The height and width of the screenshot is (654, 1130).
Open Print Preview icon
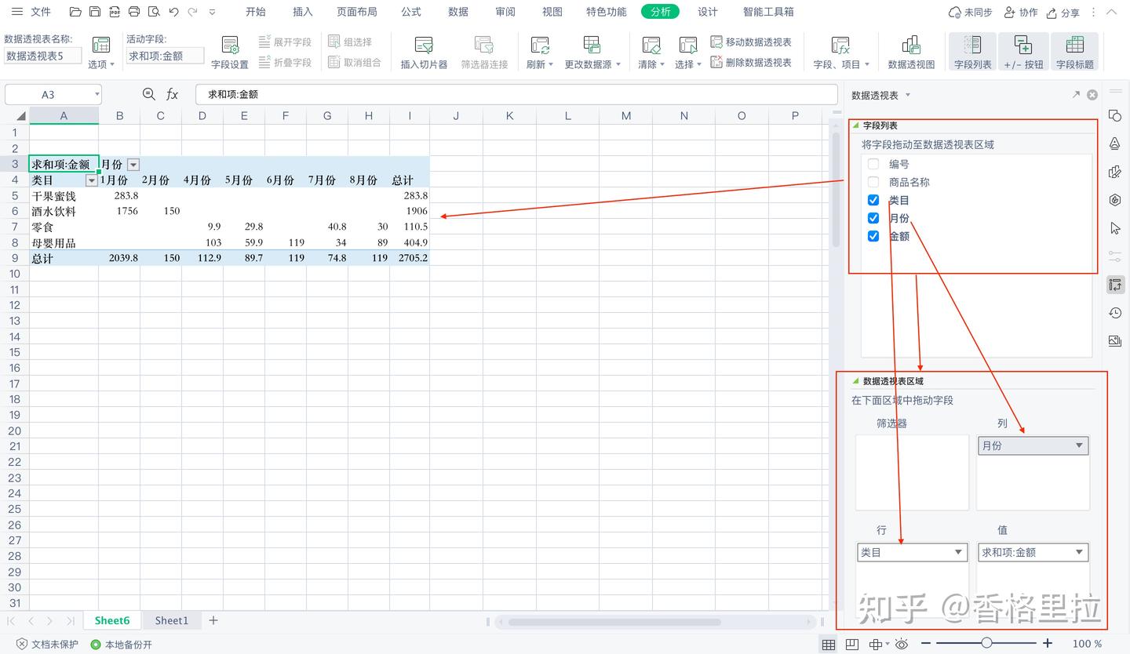pos(154,12)
